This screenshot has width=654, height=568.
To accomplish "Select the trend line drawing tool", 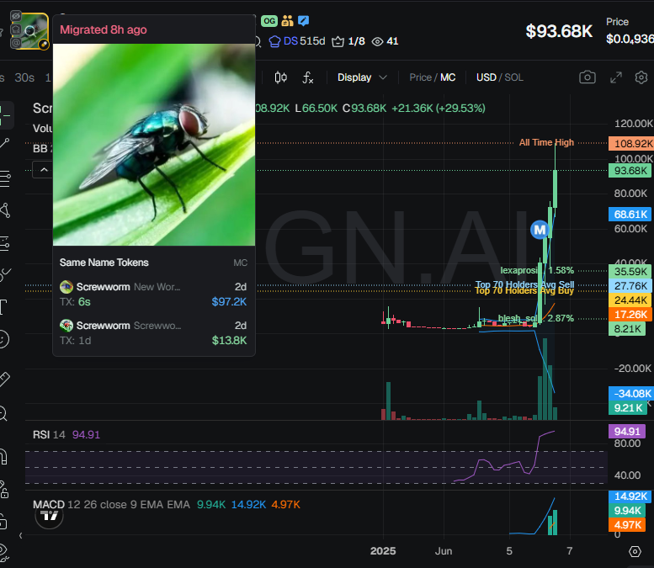I will [4, 143].
